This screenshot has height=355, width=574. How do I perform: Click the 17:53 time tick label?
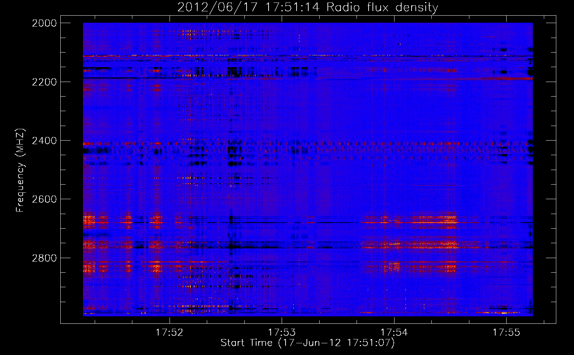click(x=282, y=332)
